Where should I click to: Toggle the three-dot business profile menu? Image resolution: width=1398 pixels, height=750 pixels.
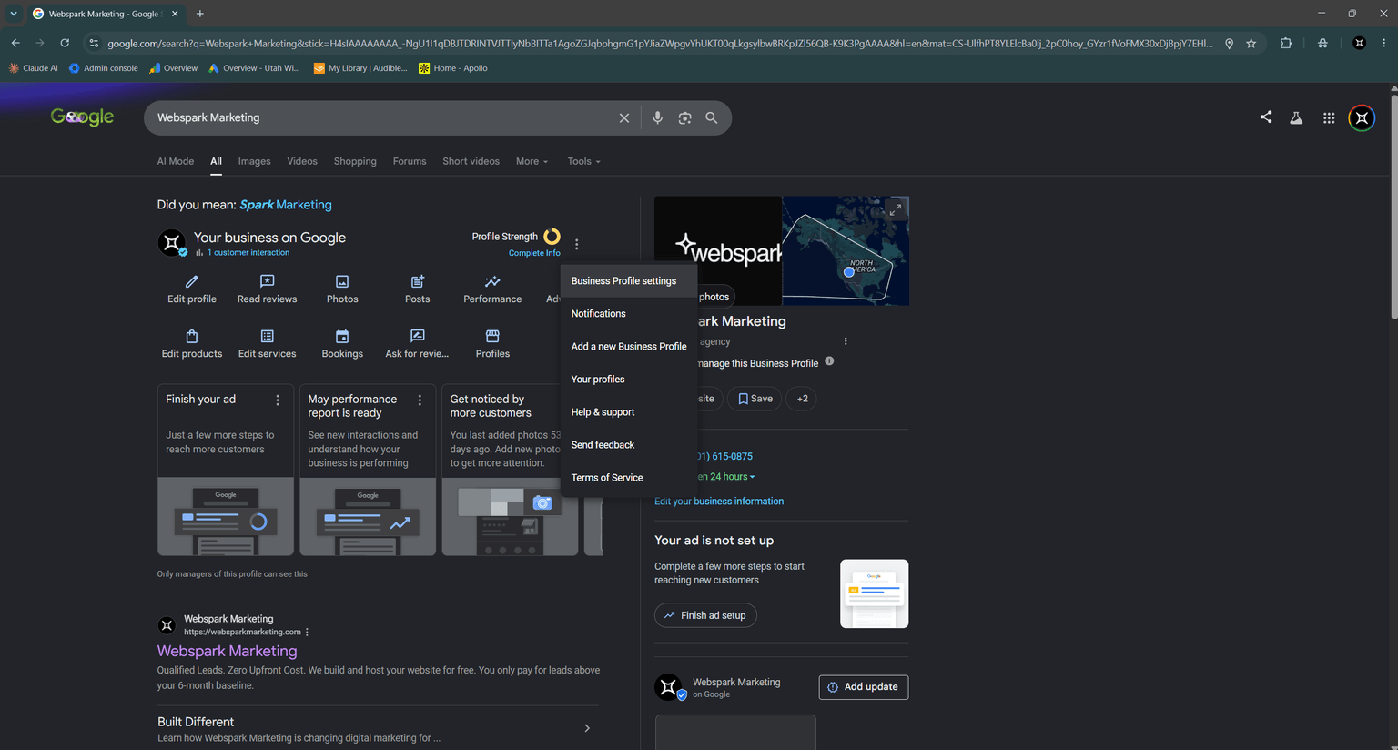point(577,244)
